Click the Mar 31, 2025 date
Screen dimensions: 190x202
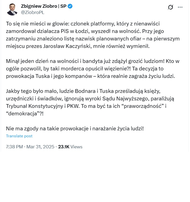[40, 147]
